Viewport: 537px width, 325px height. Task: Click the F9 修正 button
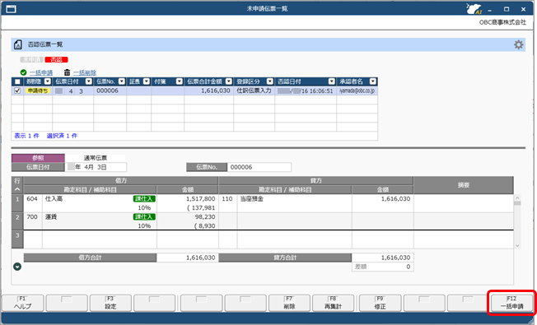[380, 303]
